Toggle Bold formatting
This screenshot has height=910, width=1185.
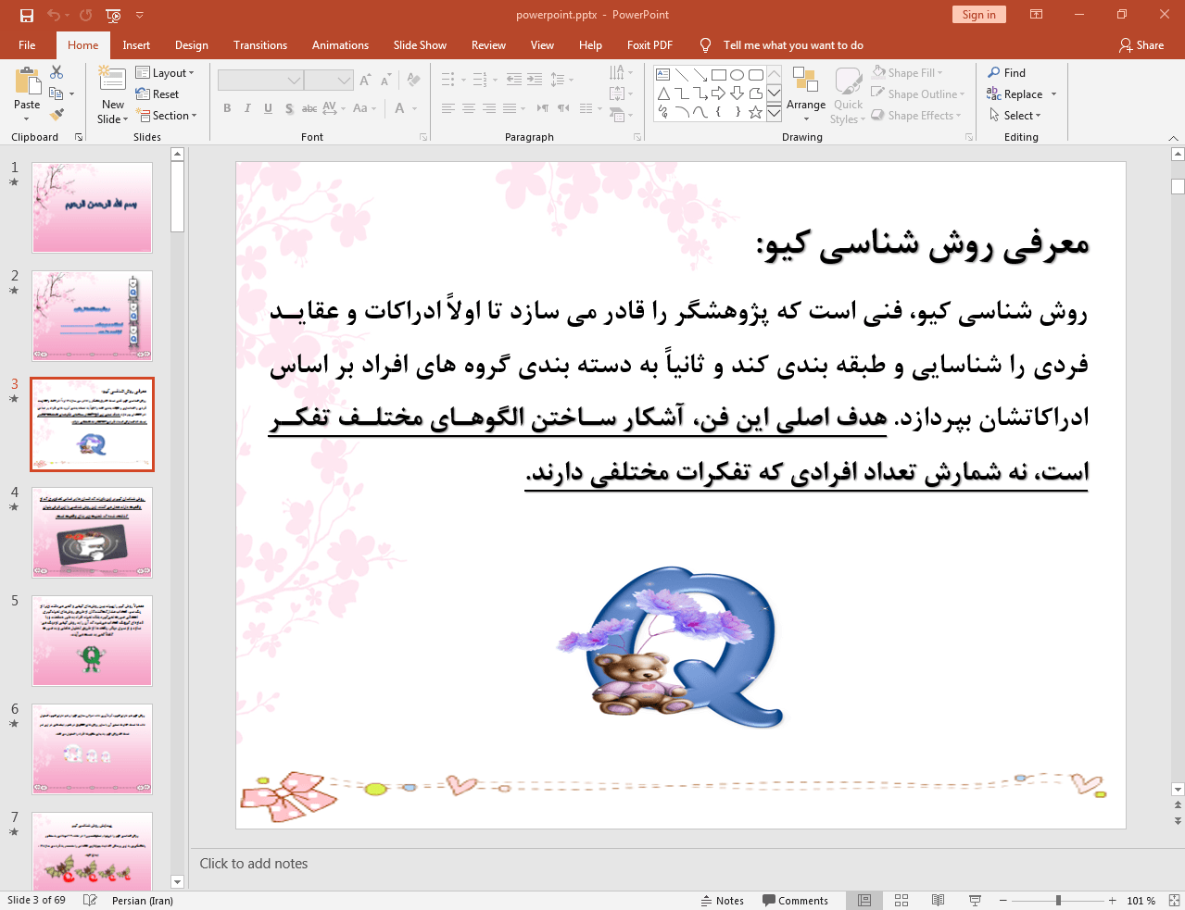(227, 108)
